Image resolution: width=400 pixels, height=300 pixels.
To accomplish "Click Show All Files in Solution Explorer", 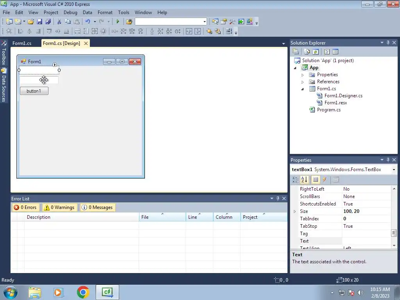I will coord(307,52).
